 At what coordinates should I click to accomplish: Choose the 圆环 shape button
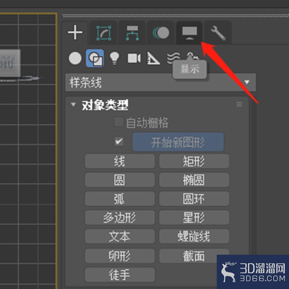coord(194,199)
